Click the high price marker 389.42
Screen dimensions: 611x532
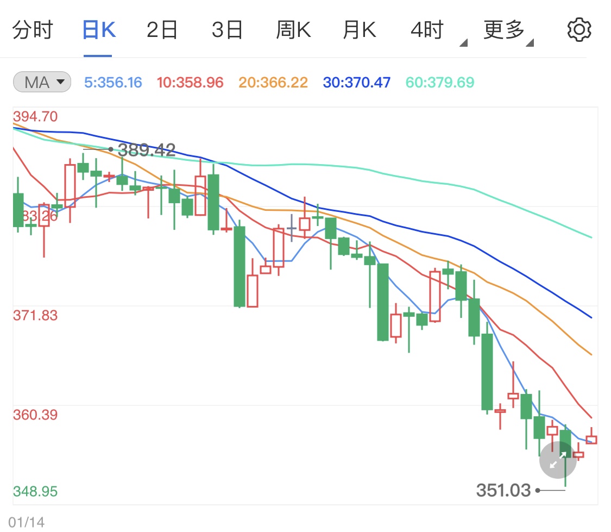147,149
